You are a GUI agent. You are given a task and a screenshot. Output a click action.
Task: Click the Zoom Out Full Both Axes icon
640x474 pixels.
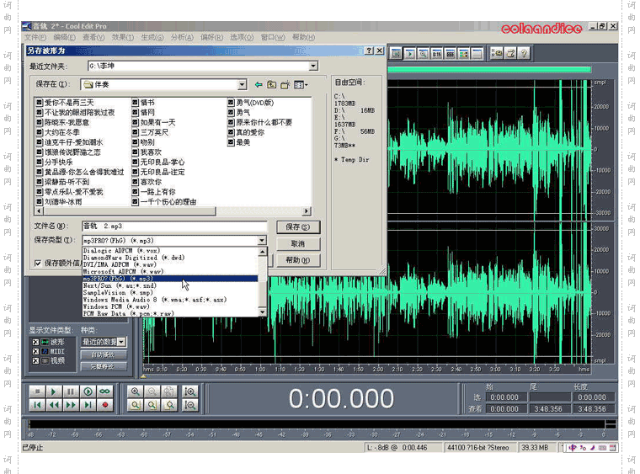169,391
